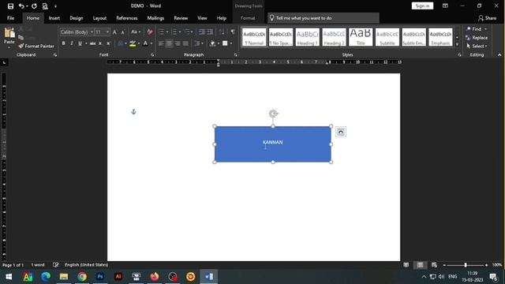Apply the Normal style

[254, 37]
